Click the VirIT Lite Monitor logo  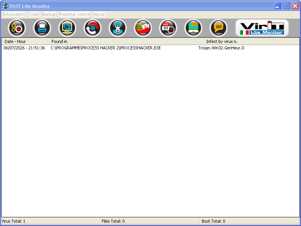(262, 28)
